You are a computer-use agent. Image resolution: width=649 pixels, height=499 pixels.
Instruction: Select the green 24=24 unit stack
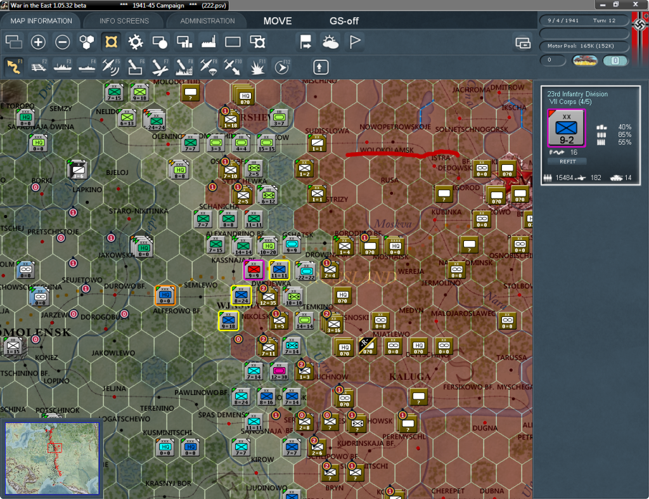[156, 121]
